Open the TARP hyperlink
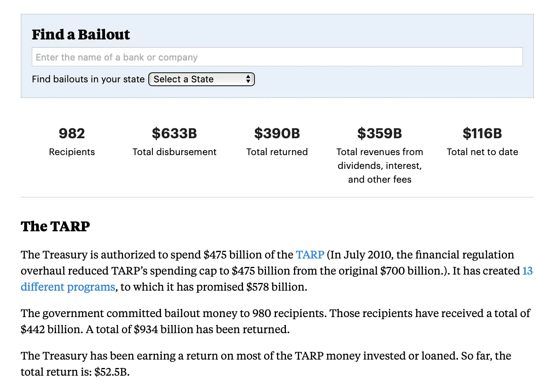The height and width of the screenshot is (386, 545). pyautogui.click(x=310, y=255)
